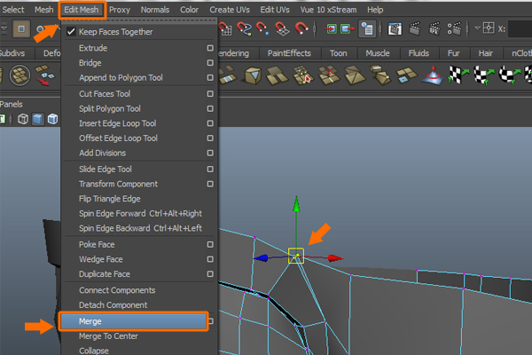Click the yellow selected vertex manipulator handle
532x355 pixels.
pyautogui.click(x=295, y=256)
